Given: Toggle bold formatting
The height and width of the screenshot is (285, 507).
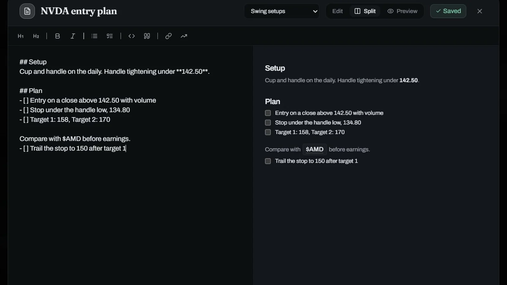Looking at the screenshot, I should point(57,36).
